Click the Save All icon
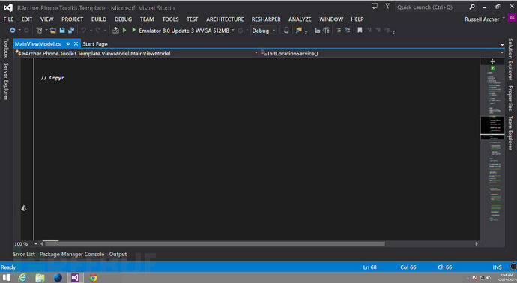The image size is (517, 283). tap(71, 30)
